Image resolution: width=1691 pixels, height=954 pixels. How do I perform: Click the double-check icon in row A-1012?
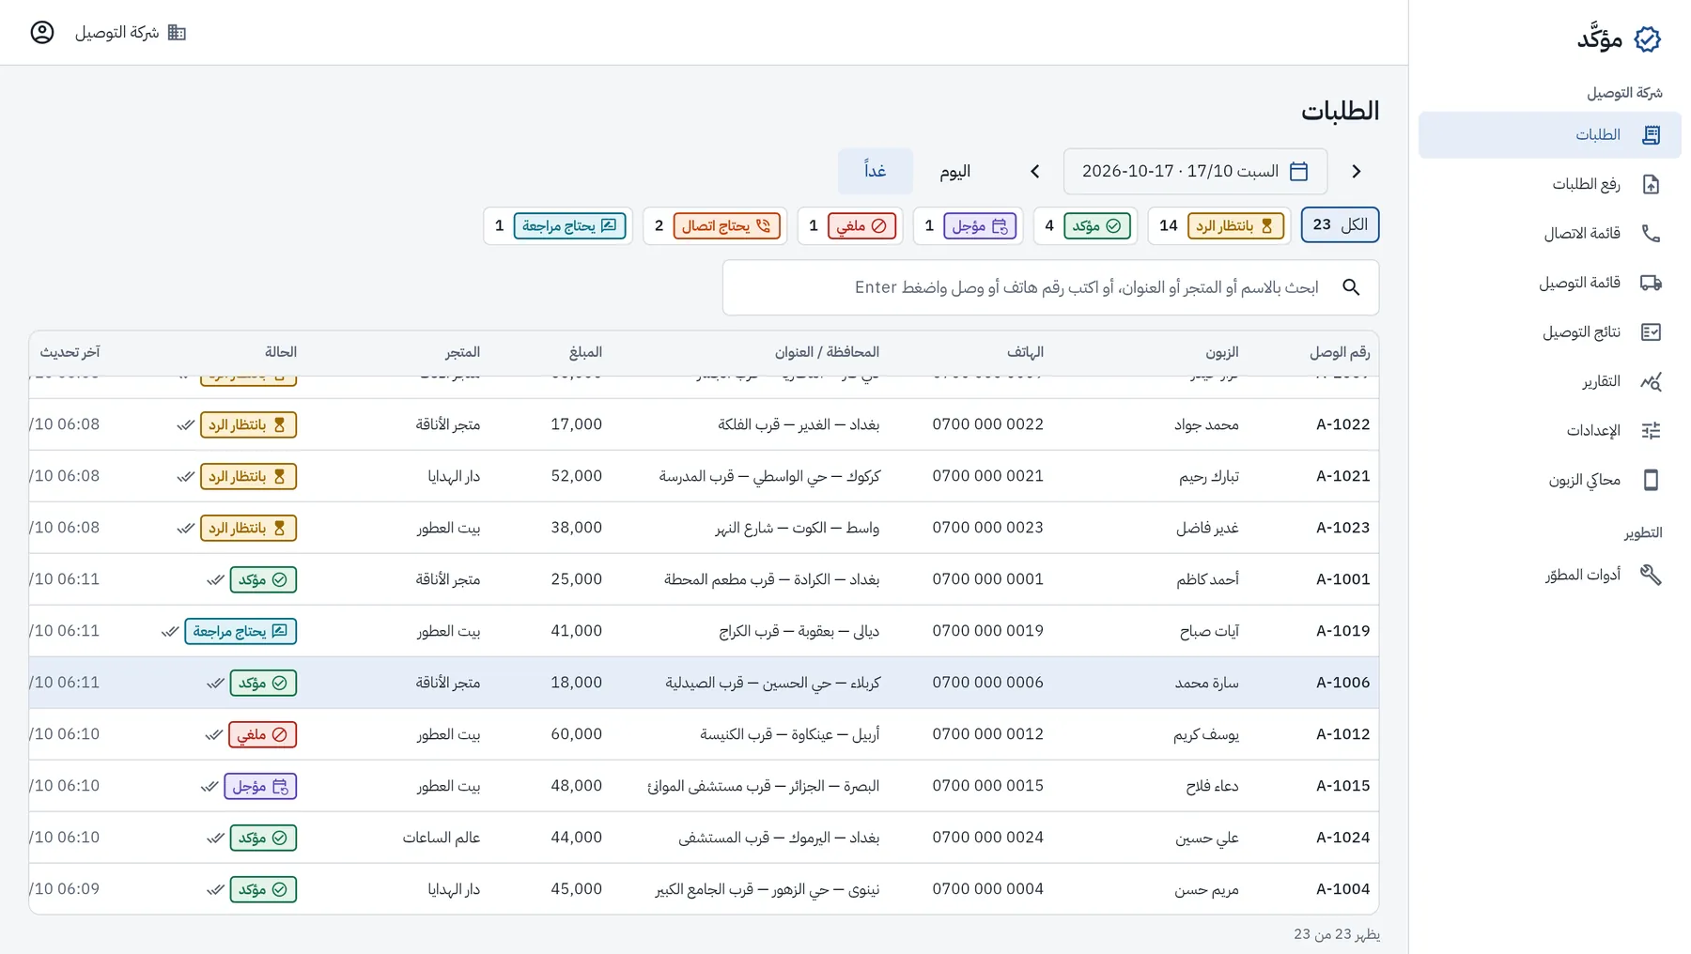coord(214,735)
